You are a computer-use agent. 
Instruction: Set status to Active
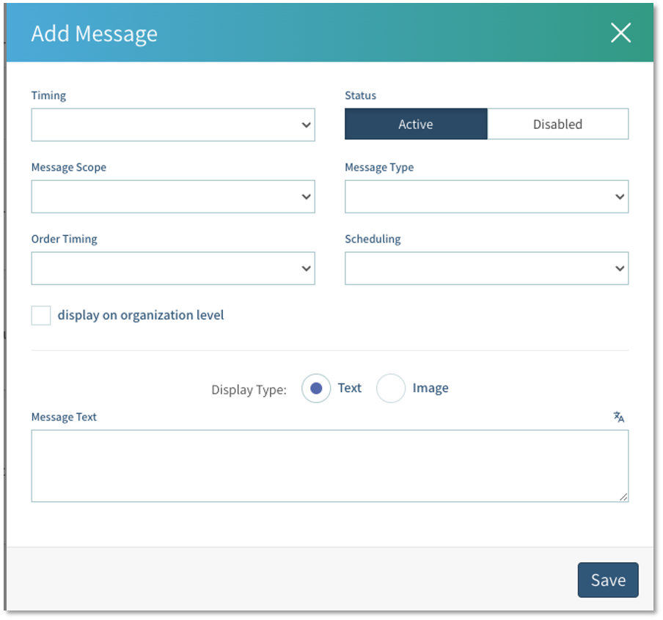pyautogui.click(x=416, y=125)
